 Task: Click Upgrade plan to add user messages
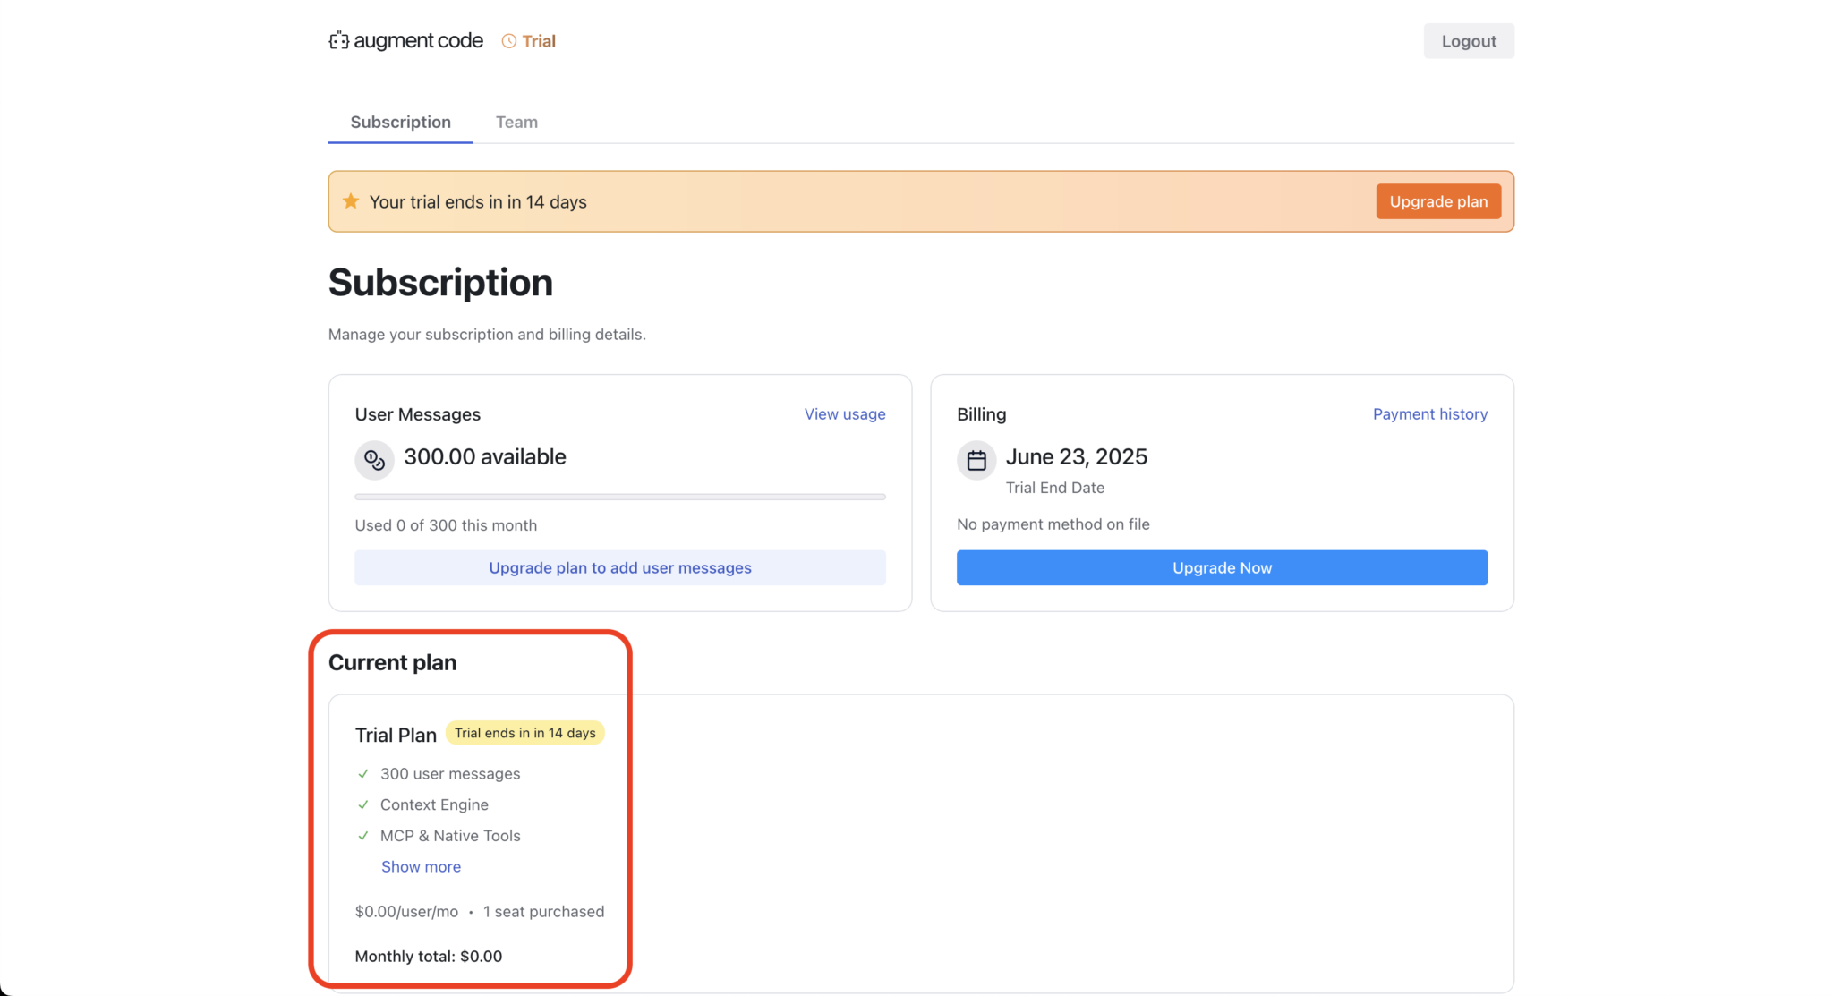[x=619, y=567]
